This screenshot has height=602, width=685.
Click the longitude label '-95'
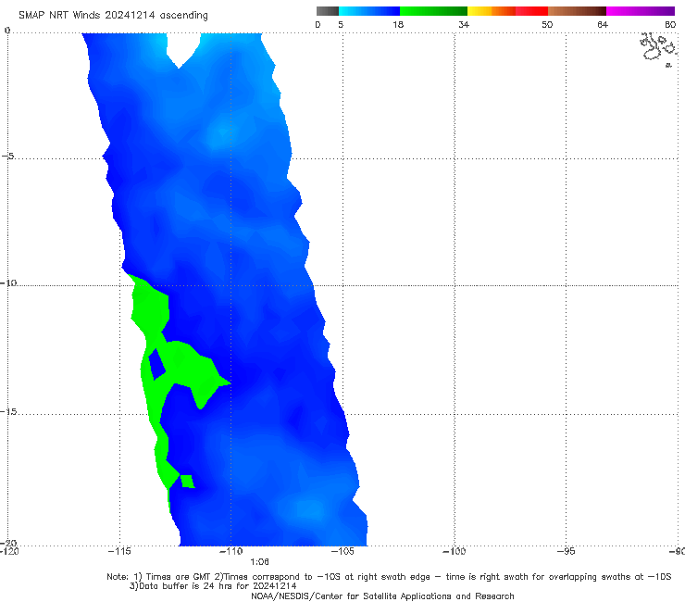point(566,551)
